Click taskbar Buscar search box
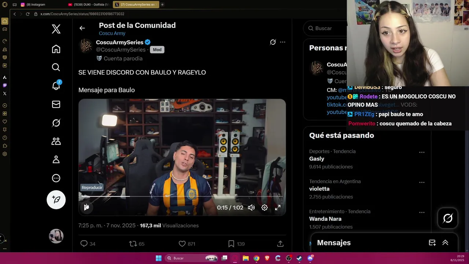The height and width of the screenshot is (264, 469). pos(192,258)
